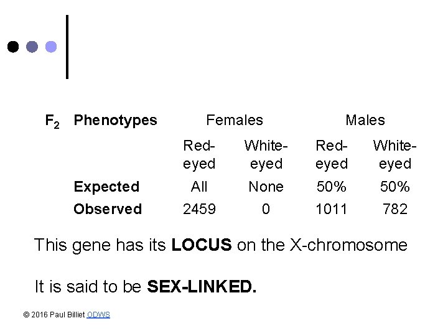Click the expected None cell
448x336 pixels.
(266, 187)
